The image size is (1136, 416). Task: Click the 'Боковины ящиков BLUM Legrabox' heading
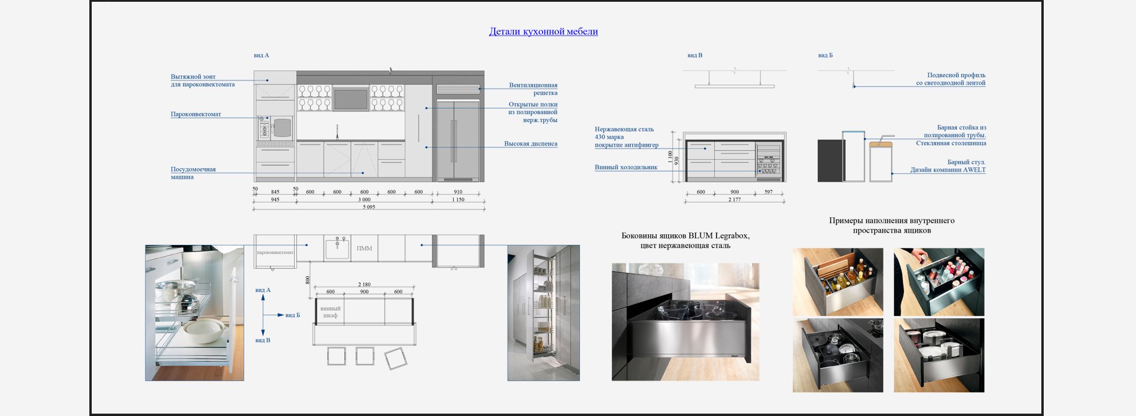tap(685, 240)
